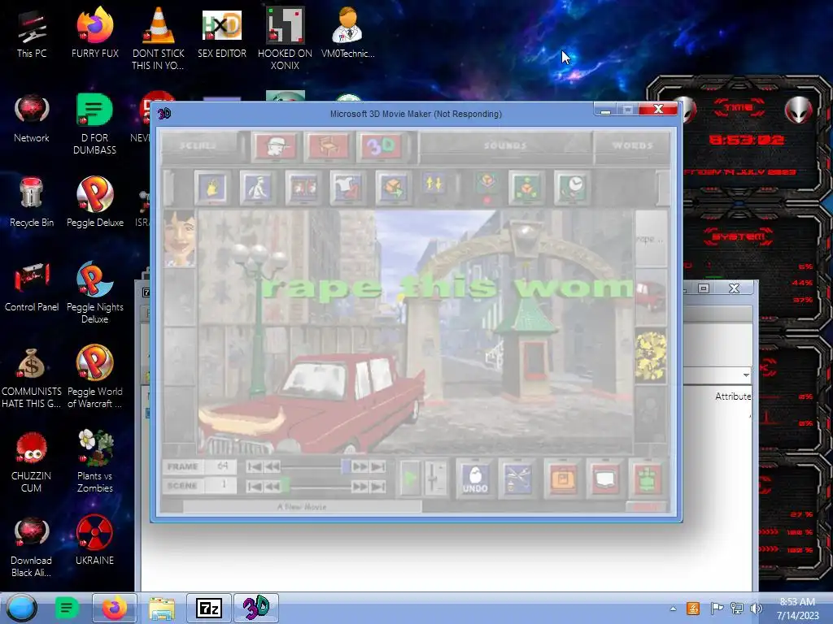Open the scissors cut-and-paste tools
The width and height of the screenshot is (833, 624).
click(518, 479)
